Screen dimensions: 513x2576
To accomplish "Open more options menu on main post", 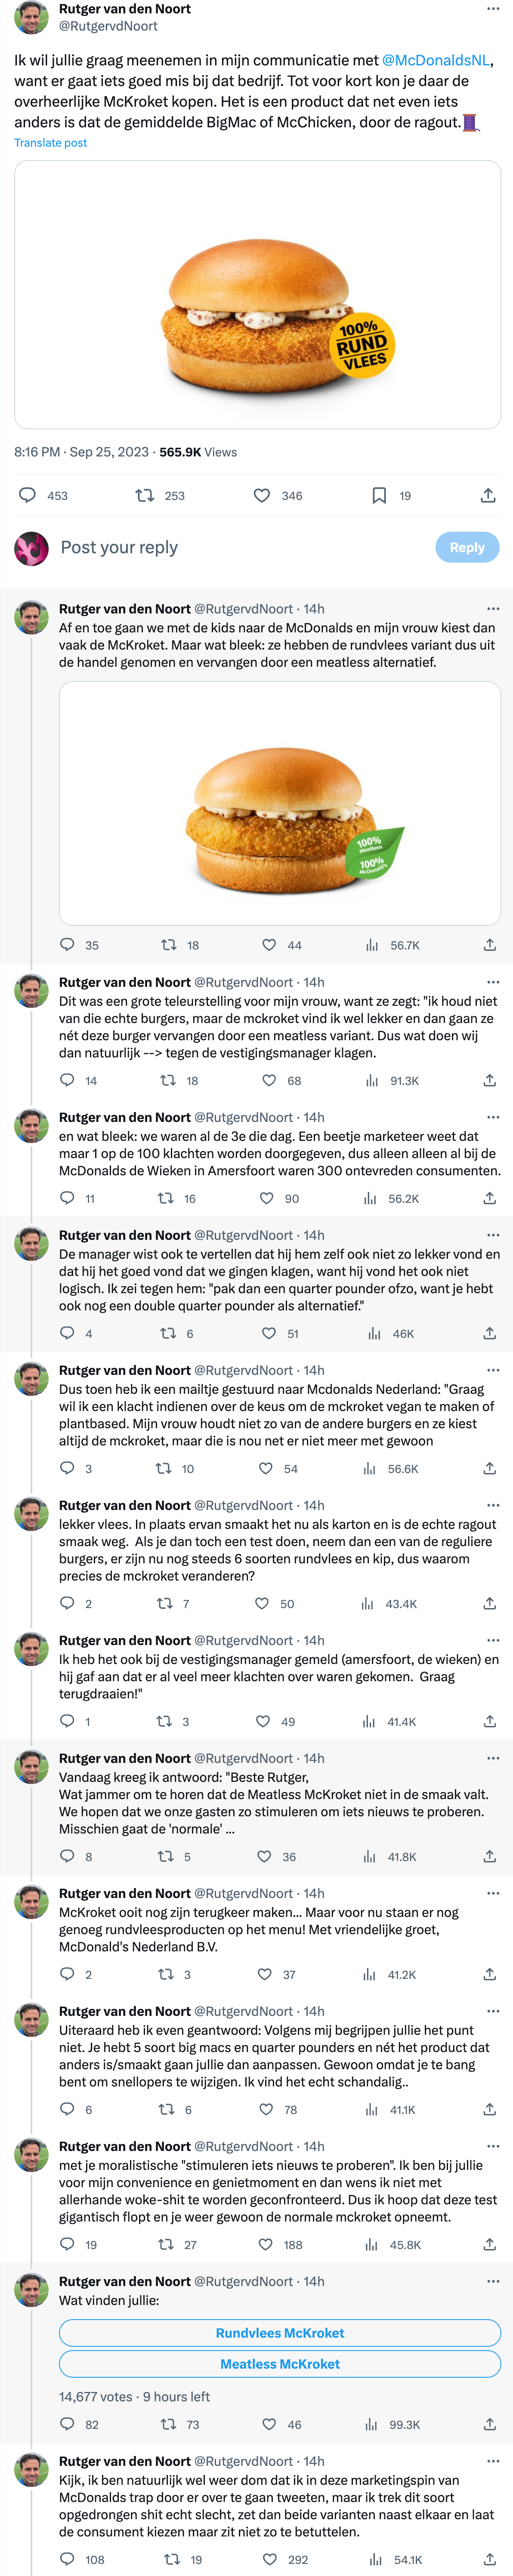I will [492, 8].
